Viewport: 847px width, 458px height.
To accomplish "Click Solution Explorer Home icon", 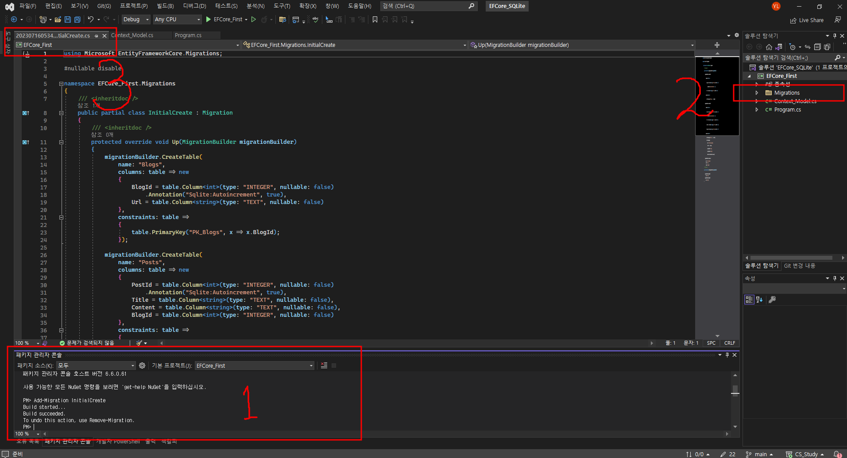I will pyautogui.click(x=769, y=47).
